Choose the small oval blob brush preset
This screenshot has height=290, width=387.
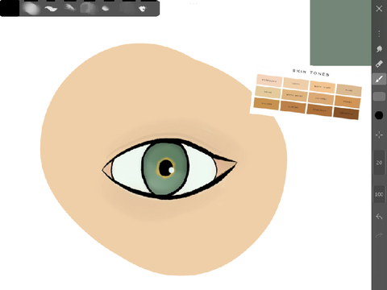[x=106, y=9]
